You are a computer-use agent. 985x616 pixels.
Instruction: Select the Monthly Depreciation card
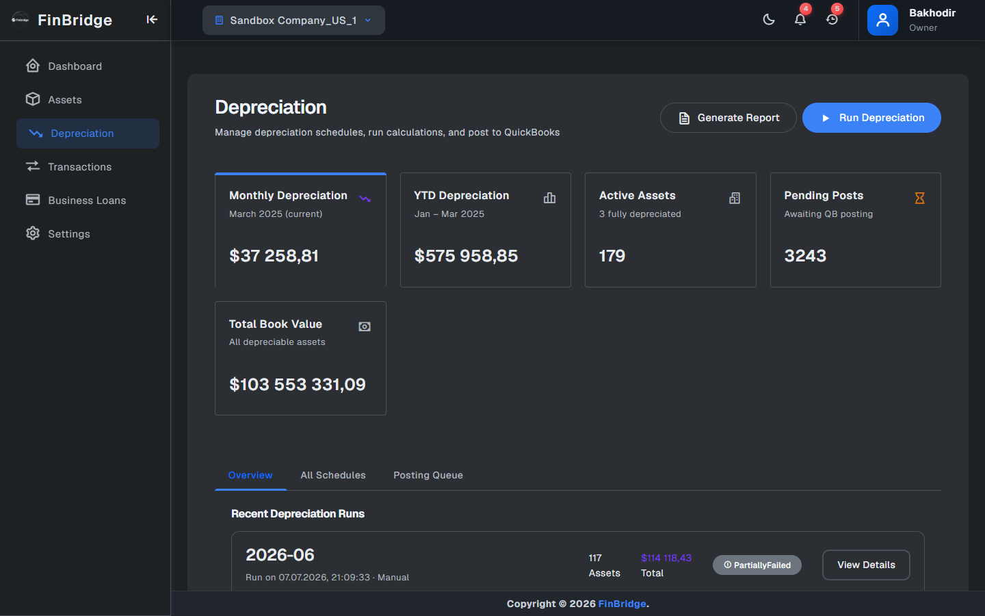click(300, 230)
